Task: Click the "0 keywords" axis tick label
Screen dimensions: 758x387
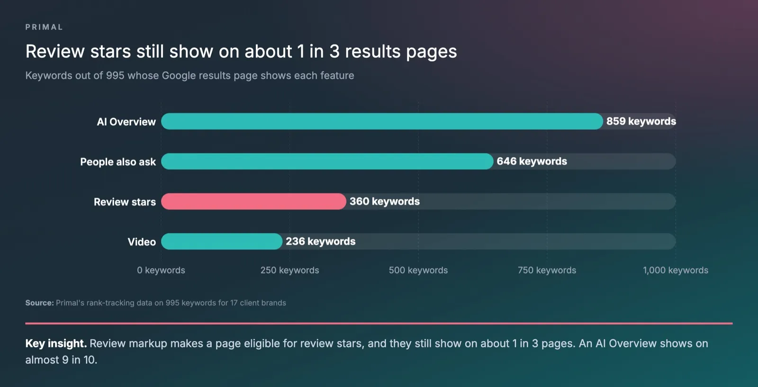Action: pos(161,270)
